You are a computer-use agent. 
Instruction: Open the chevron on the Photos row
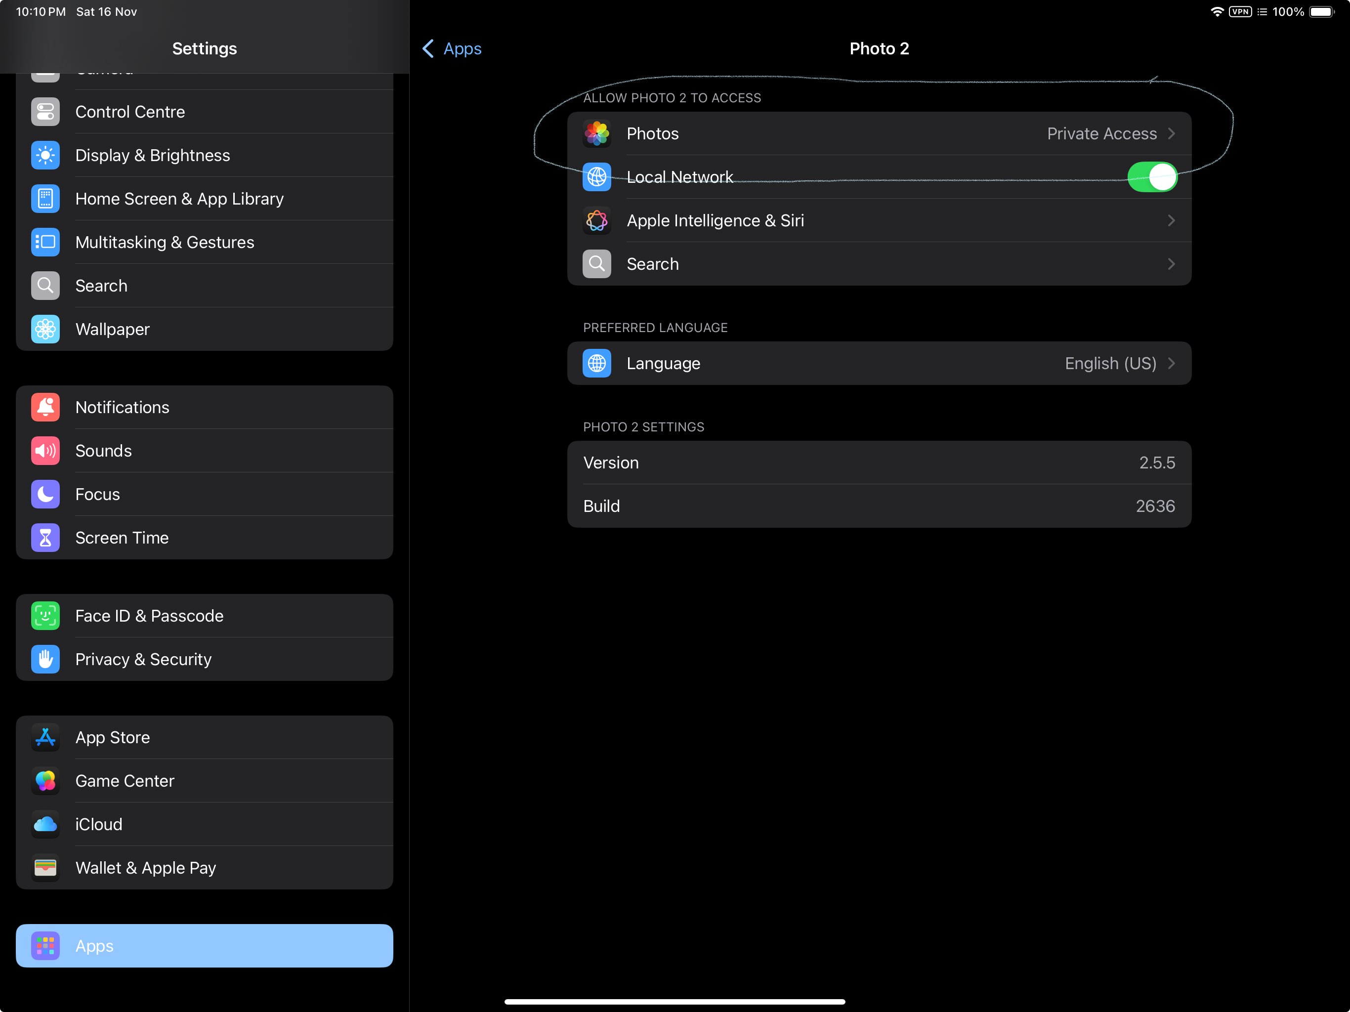1171,134
